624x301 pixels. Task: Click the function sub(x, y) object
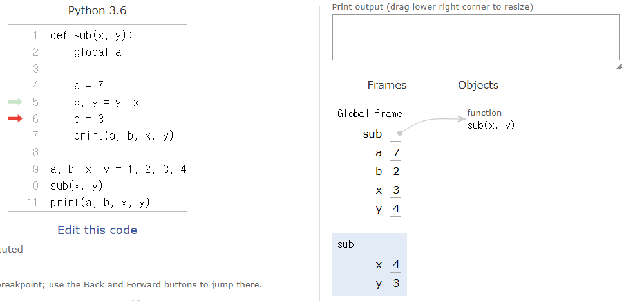pos(491,120)
